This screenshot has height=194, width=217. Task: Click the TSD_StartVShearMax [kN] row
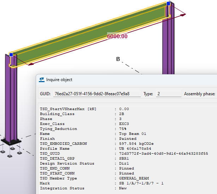click(84, 109)
